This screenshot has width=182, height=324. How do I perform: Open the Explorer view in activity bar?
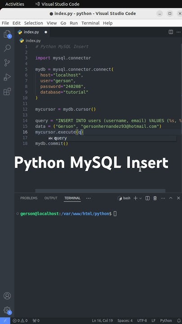point(7,34)
